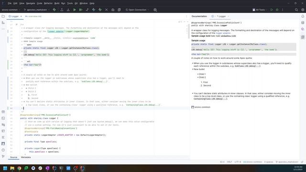
Task: Expand the dropdown after the Logger documentation tab
Action: coord(228,16)
